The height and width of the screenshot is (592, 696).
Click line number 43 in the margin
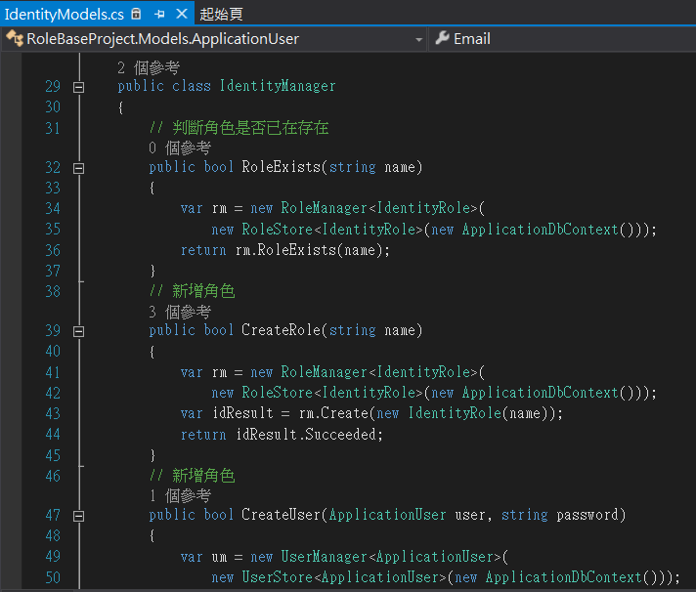53,413
